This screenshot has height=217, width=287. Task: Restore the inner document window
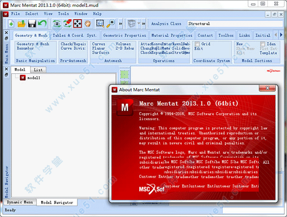tap(275, 14)
